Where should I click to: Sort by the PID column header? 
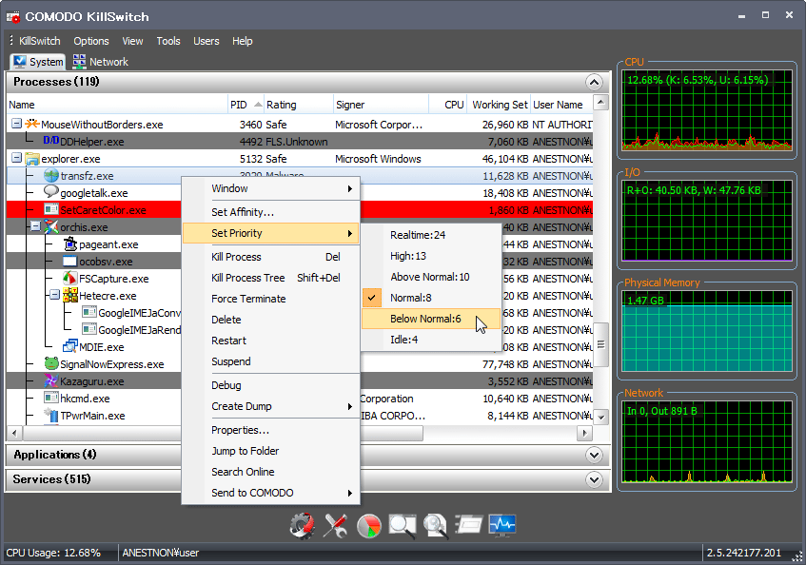(246, 105)
